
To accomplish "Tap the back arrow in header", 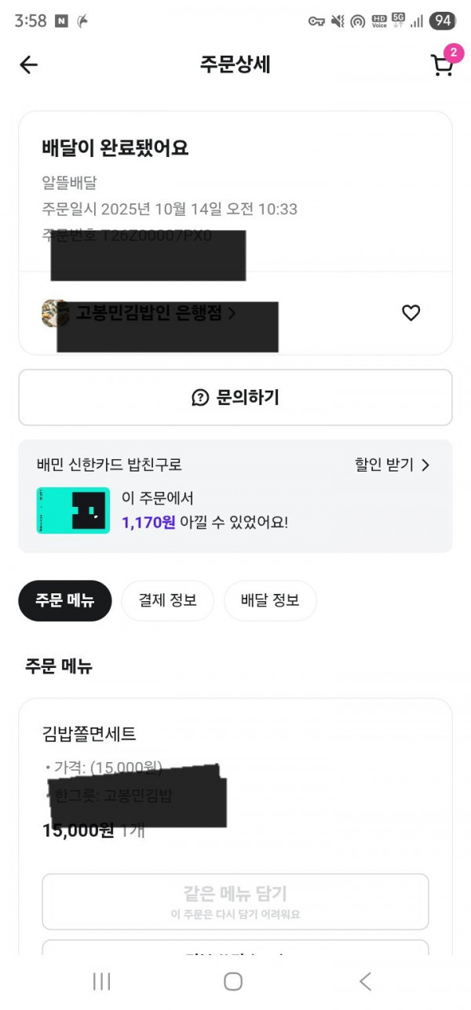I will click(29, 65).
